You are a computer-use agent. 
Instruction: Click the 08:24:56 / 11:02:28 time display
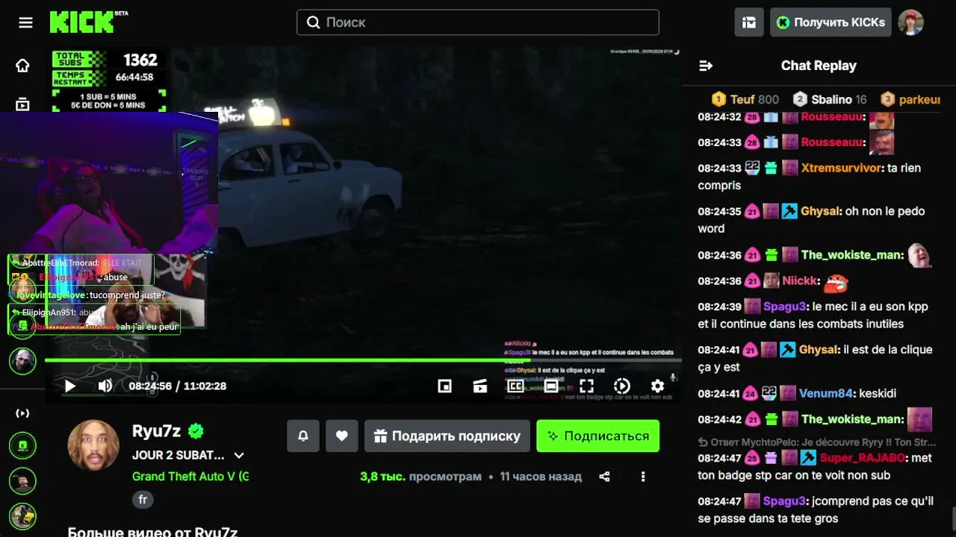tap(178, 386)
